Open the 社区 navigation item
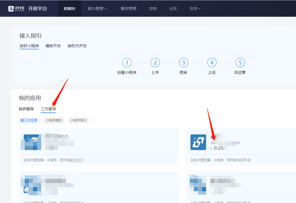This screenshot has width=296, height=203. click(x=173, y=9)
